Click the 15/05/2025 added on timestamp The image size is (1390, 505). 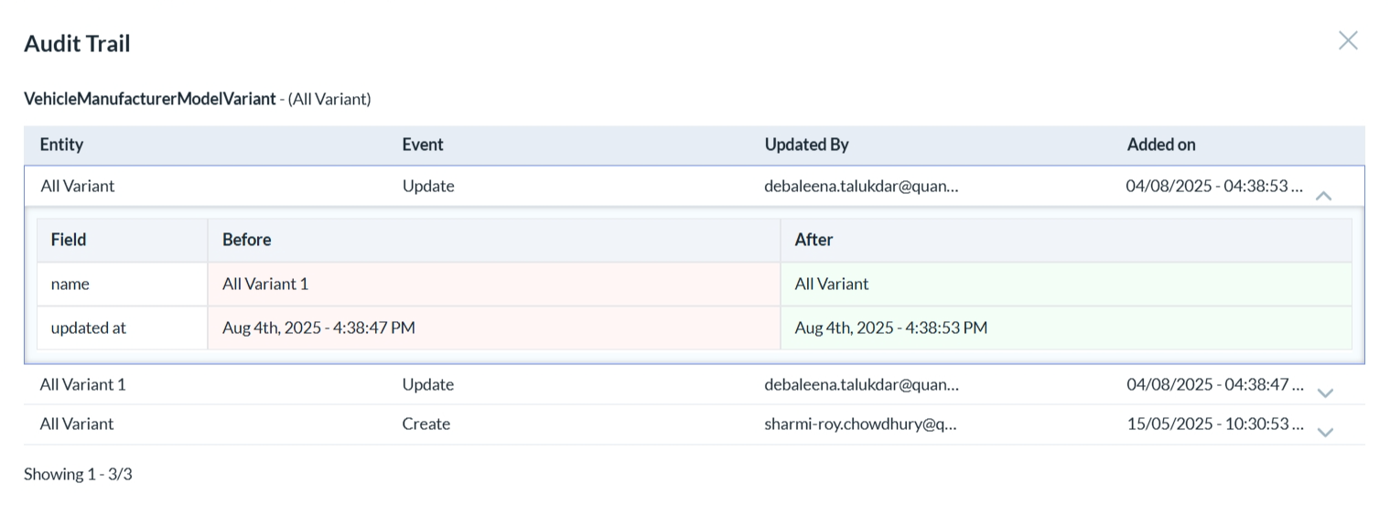pyautogui.click(x=1213, y=424)
